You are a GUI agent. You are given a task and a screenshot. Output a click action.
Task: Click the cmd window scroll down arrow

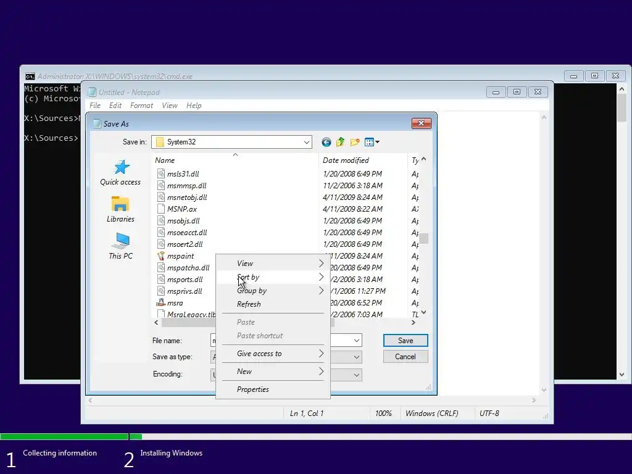[622, 375]
